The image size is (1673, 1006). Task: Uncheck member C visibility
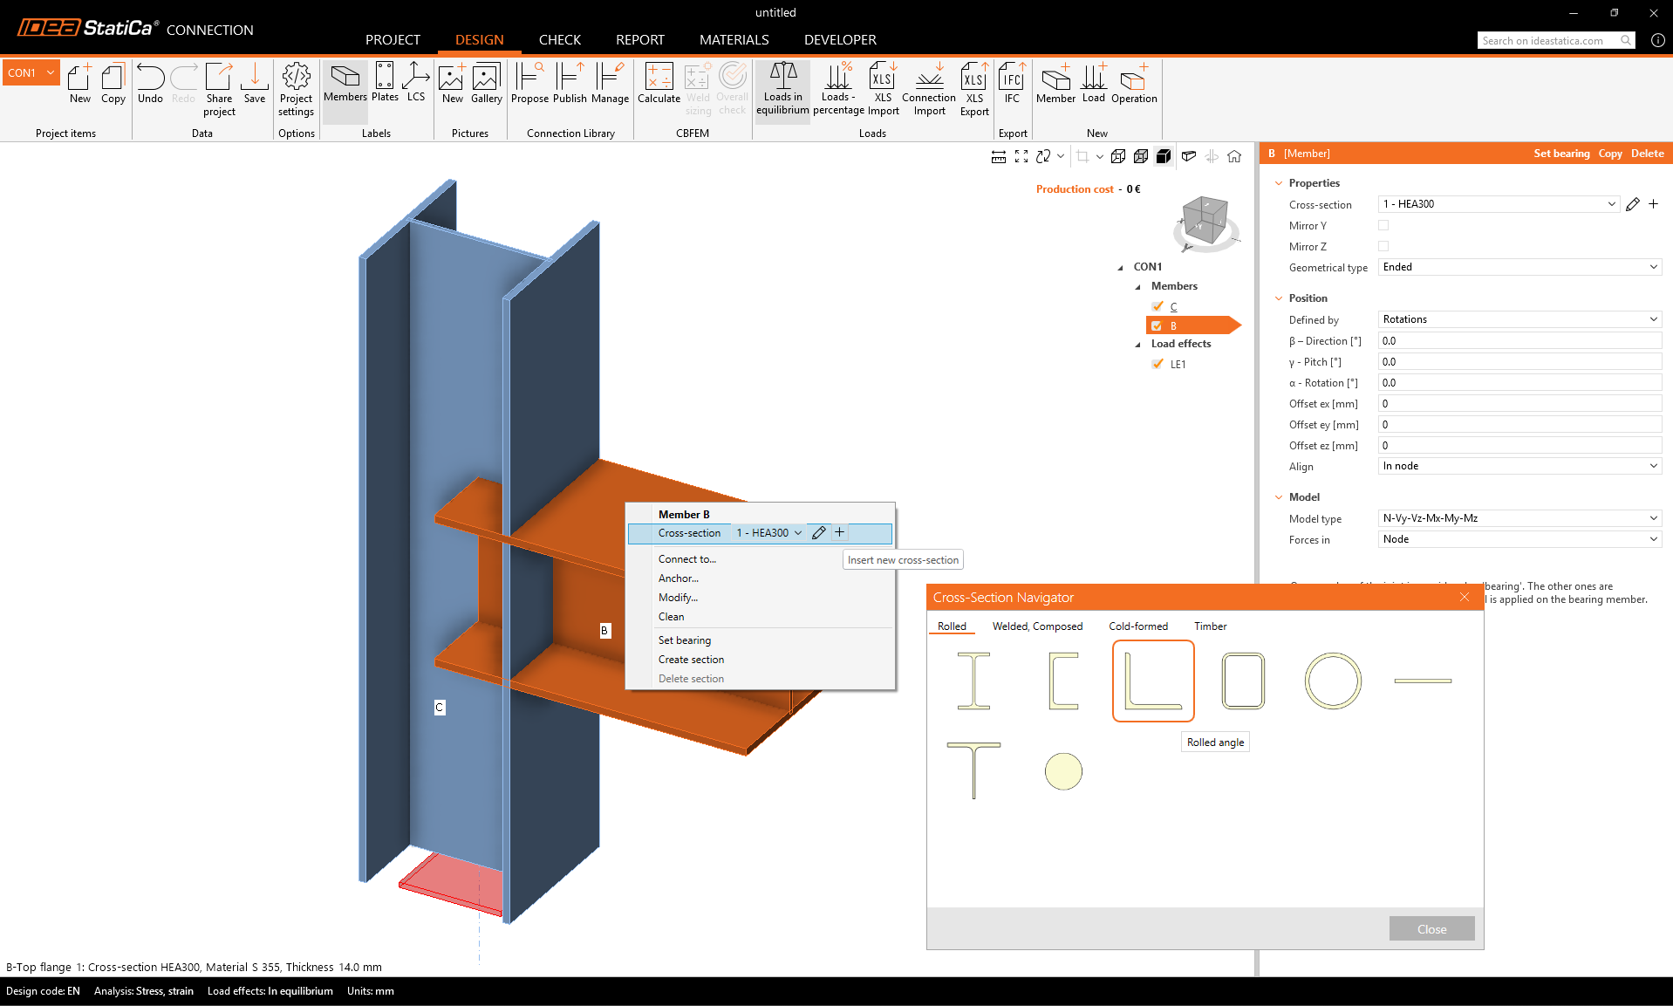click(x=1157, y=306)
